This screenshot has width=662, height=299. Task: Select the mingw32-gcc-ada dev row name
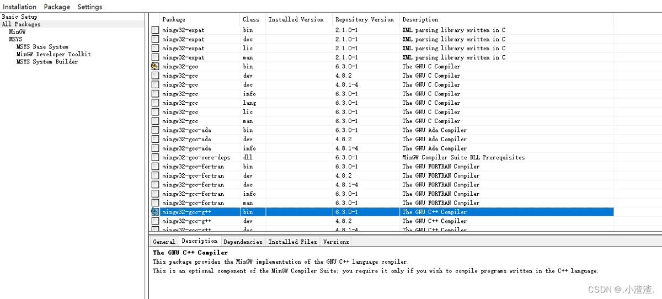point(186,139)
